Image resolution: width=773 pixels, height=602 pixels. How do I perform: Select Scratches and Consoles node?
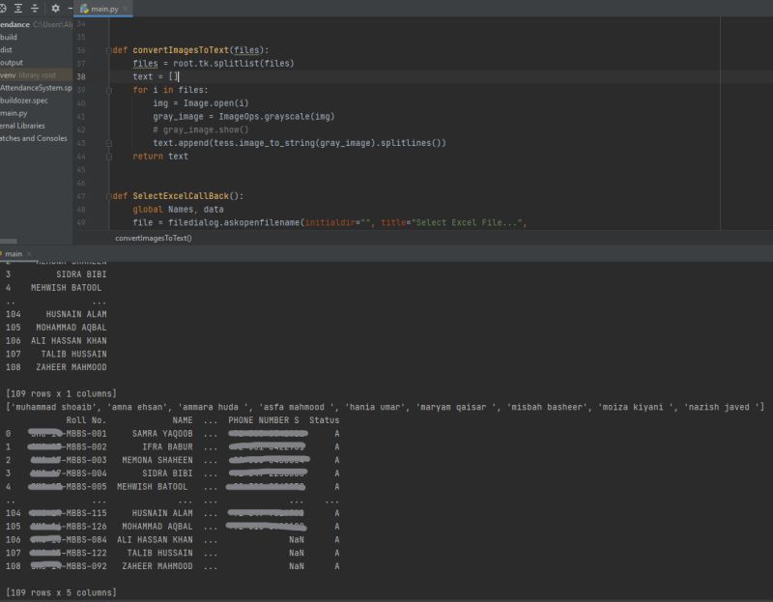coord(34,138)
